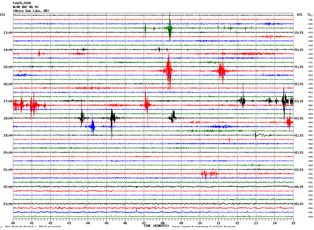Click the DC offset value -499
Screen dimensions: 314x230
point(310,88)
